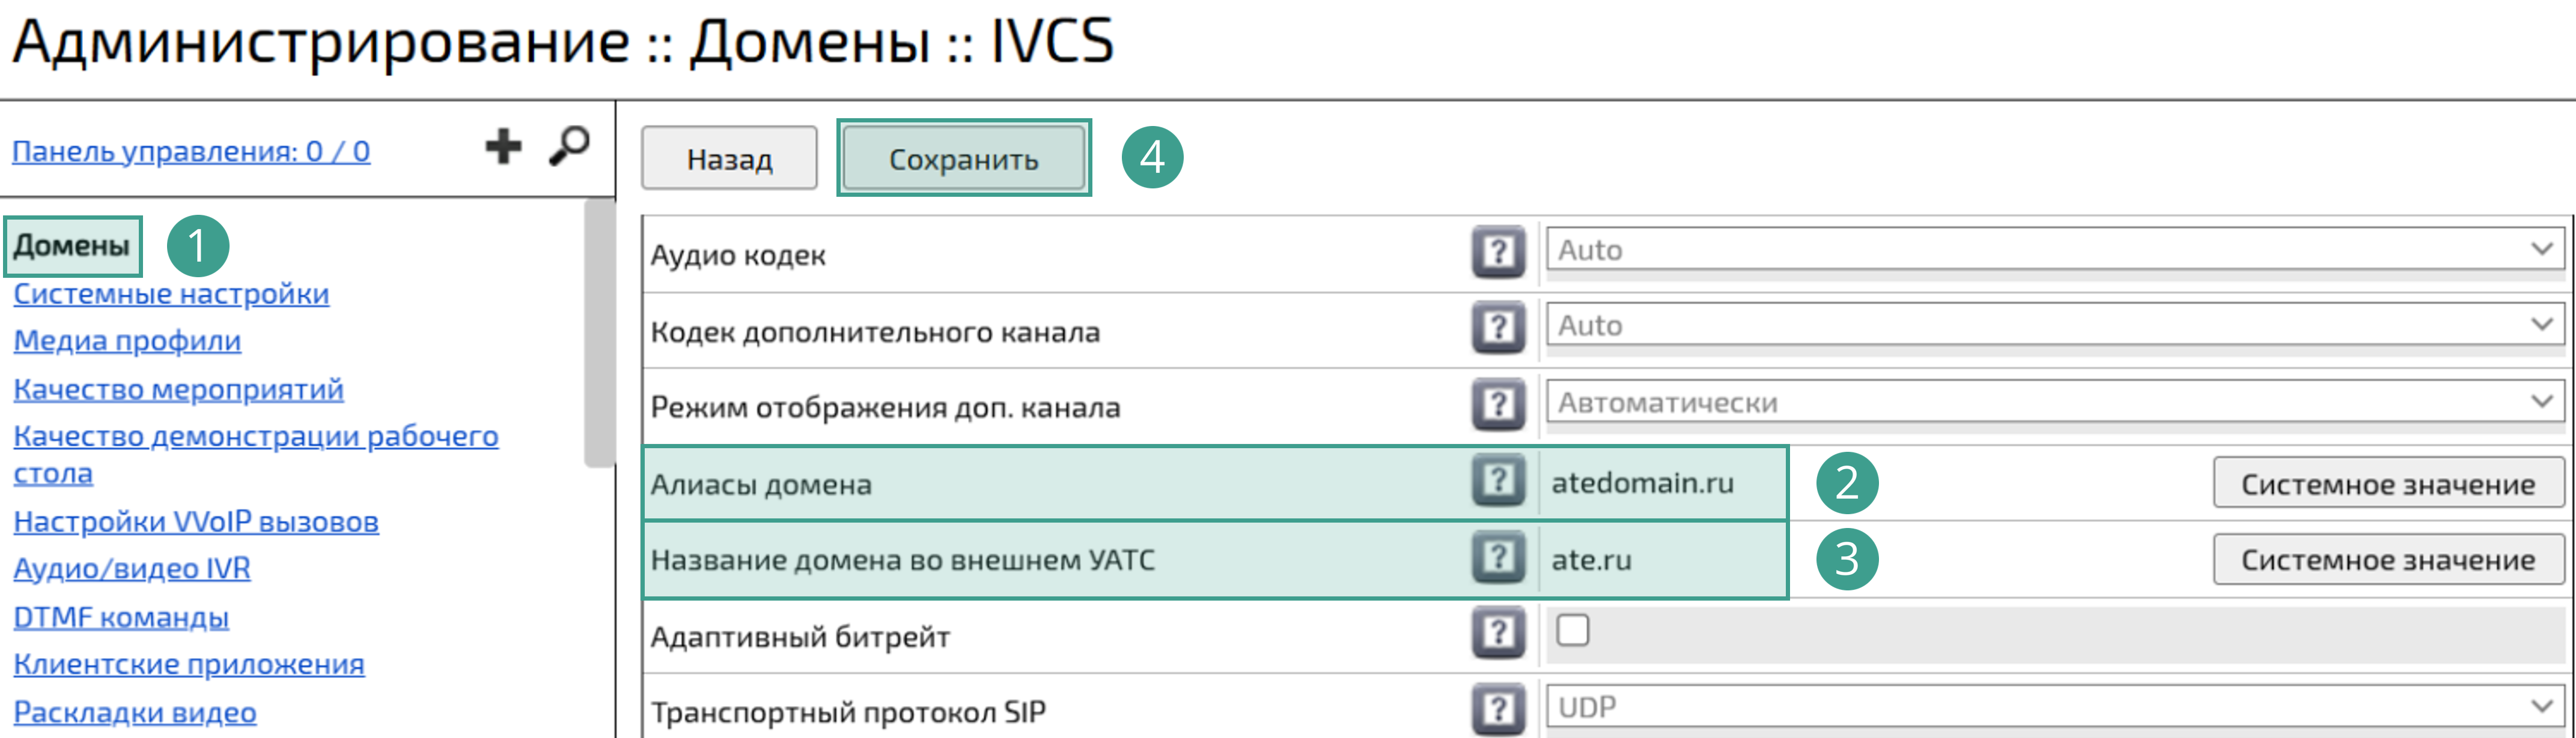Viewport: 2576px width, 738px height.
Task: Click the atedomain.ru input field
Action: [1660, 482]
